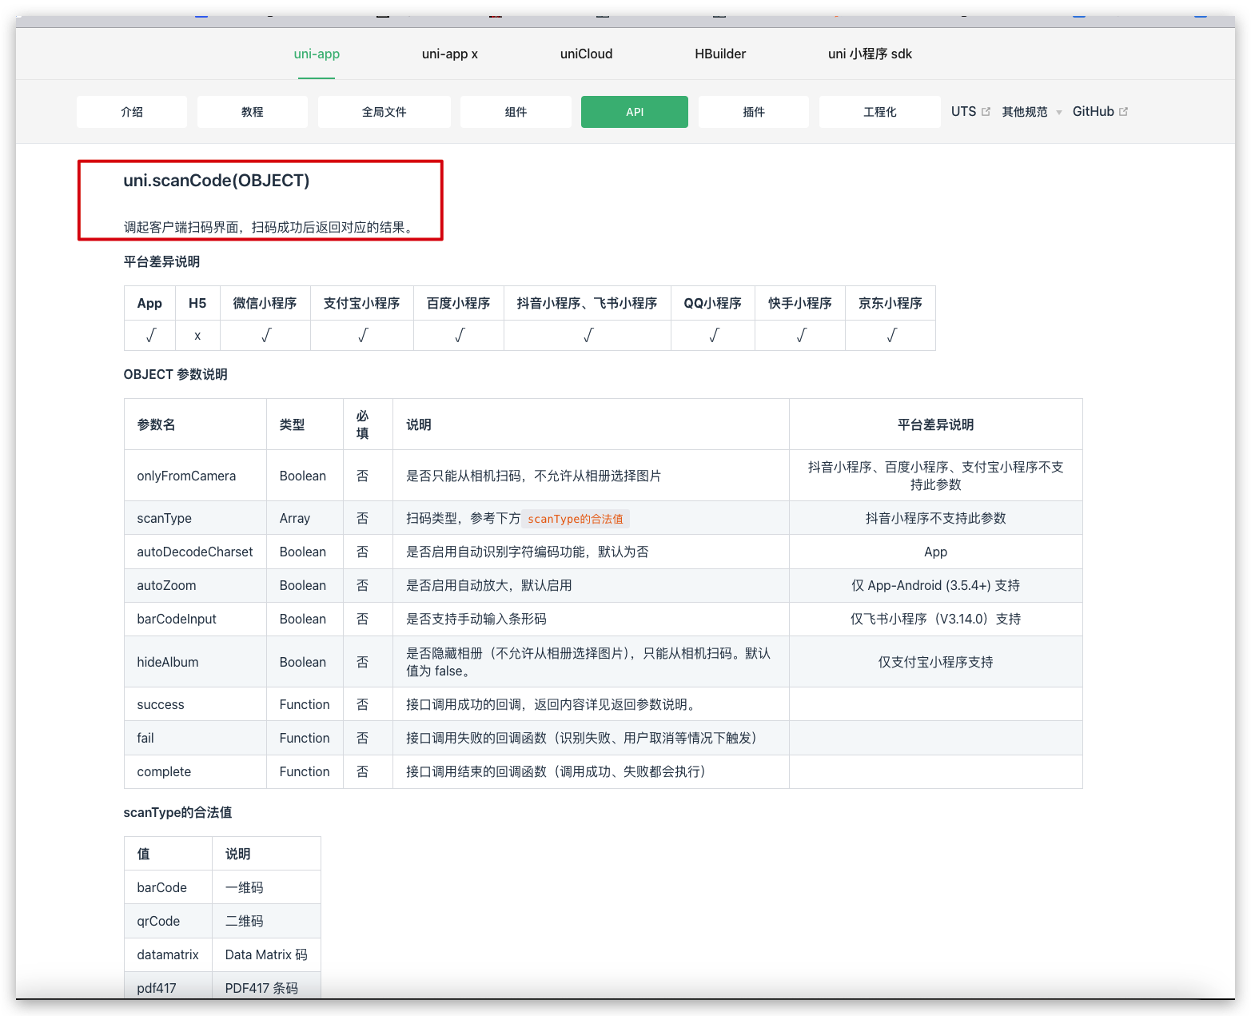Click the autoZoom parameter cell
The image size is (1251, 1016).
[195, 585]
